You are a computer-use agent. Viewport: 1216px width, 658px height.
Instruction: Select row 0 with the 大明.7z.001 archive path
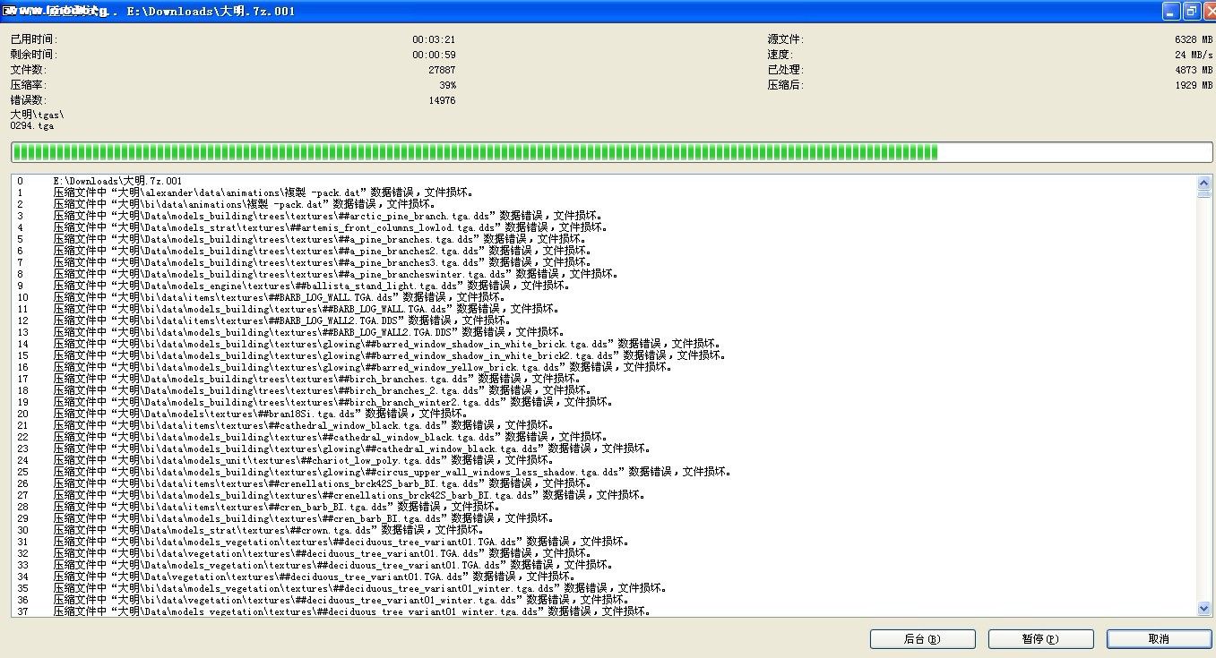pyautogui.click(x=116, y=181)
